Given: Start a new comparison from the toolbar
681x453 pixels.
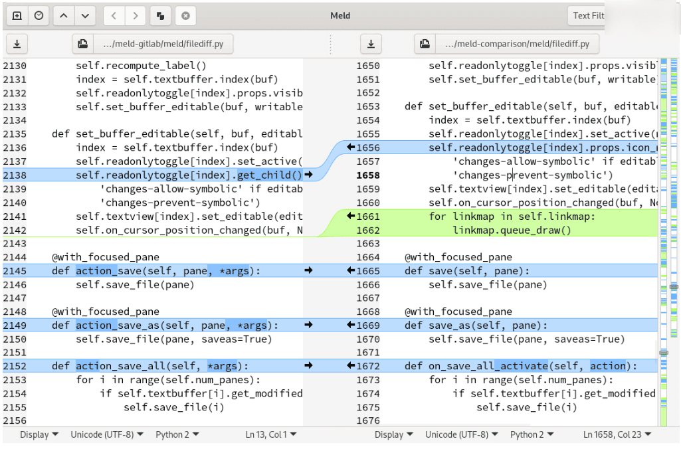Looking at the screenshot, I should click(17, 16).
